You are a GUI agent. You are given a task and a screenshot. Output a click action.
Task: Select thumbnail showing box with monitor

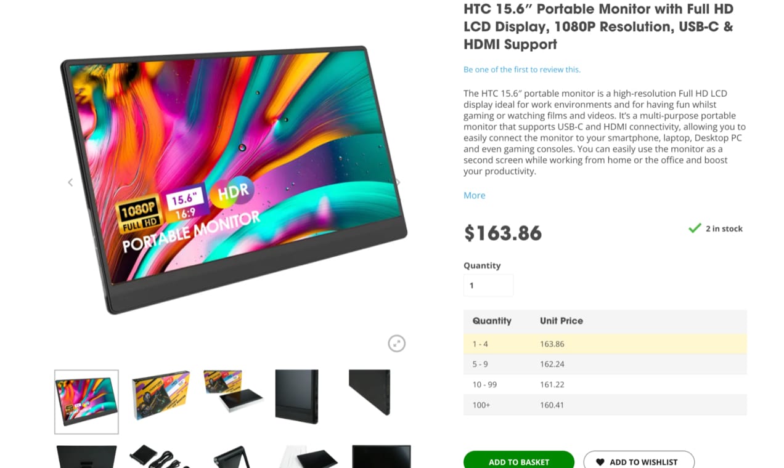[x=233, y=391]
